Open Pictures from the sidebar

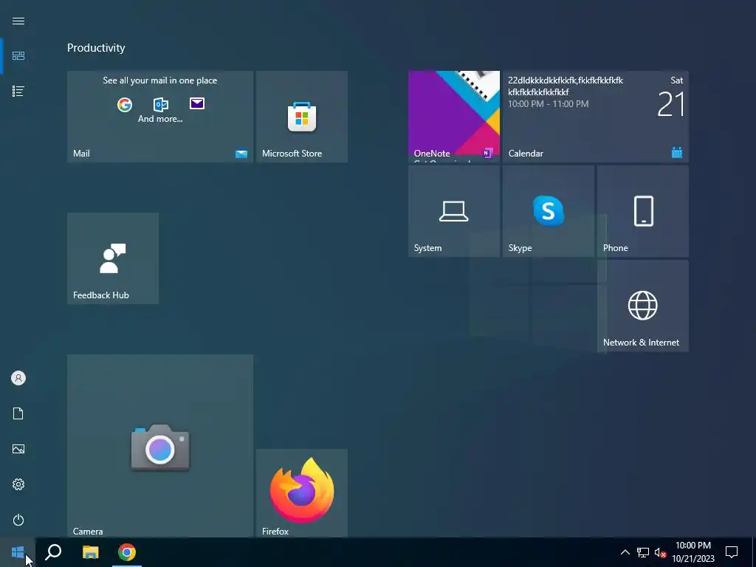pos(18,449)
